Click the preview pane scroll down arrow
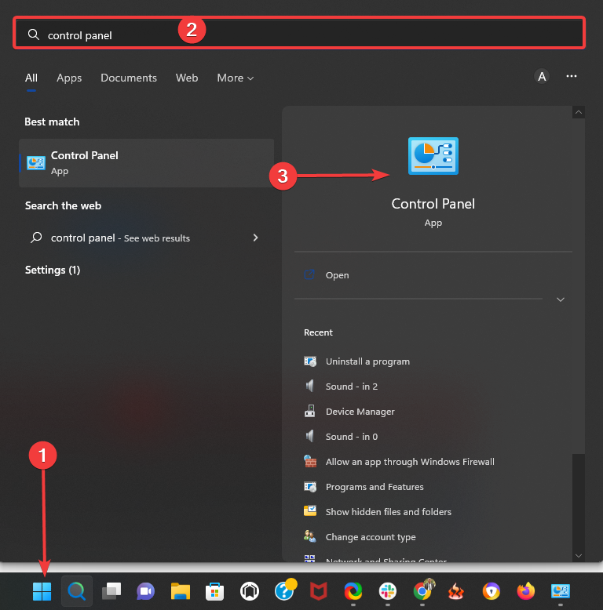The width and height of the screenshot is (603, 610). click(x=579, y=556)
